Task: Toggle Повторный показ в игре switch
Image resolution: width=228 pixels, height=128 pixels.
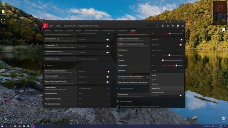Action: coord(108,52)
